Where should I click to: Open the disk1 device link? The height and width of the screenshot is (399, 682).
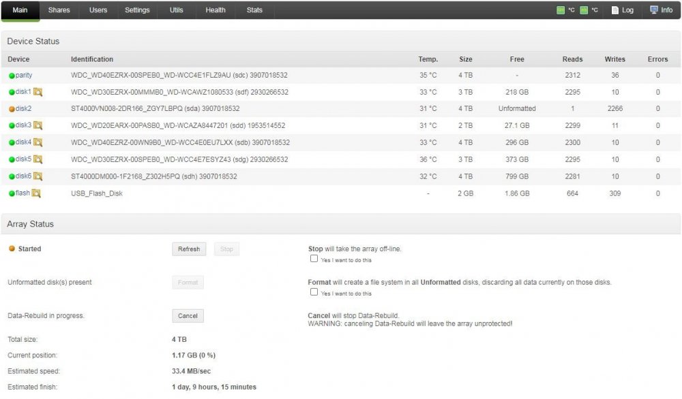(23, 92)
